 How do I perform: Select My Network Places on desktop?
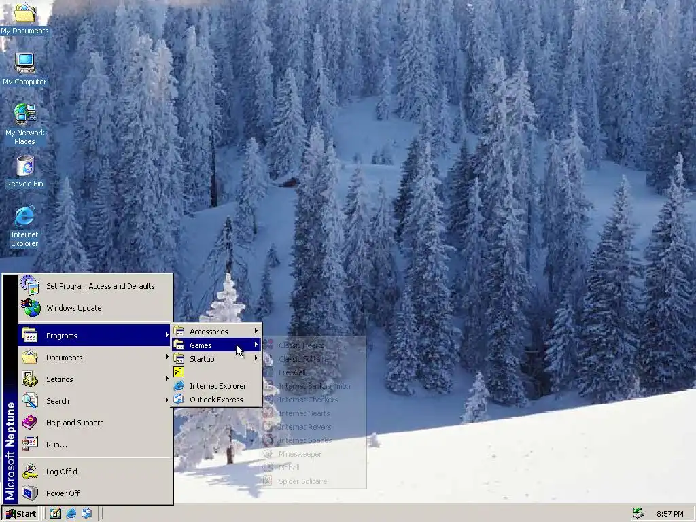(24, 125)
